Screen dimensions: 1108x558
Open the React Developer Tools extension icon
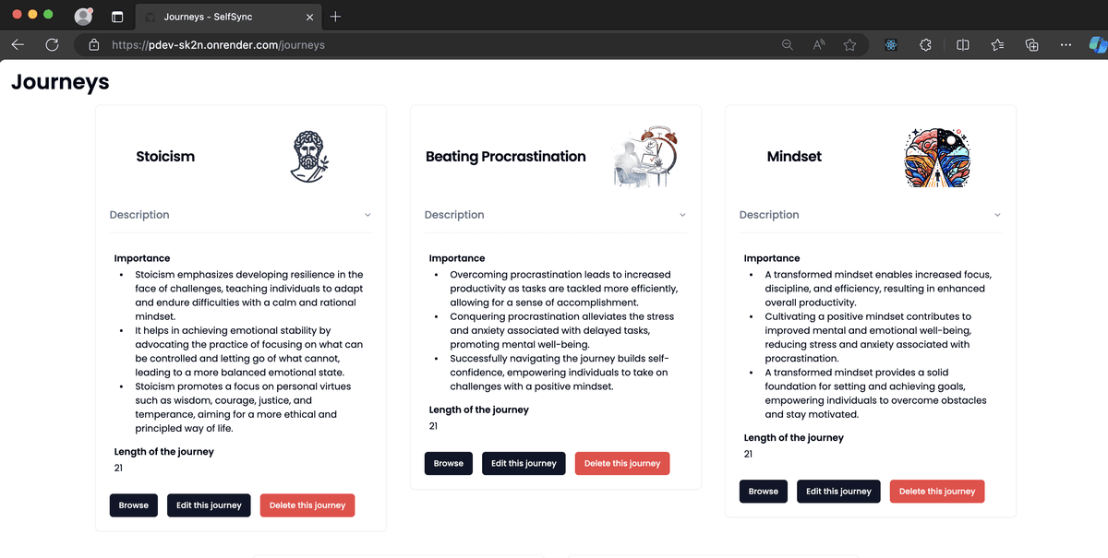point(891,44)
